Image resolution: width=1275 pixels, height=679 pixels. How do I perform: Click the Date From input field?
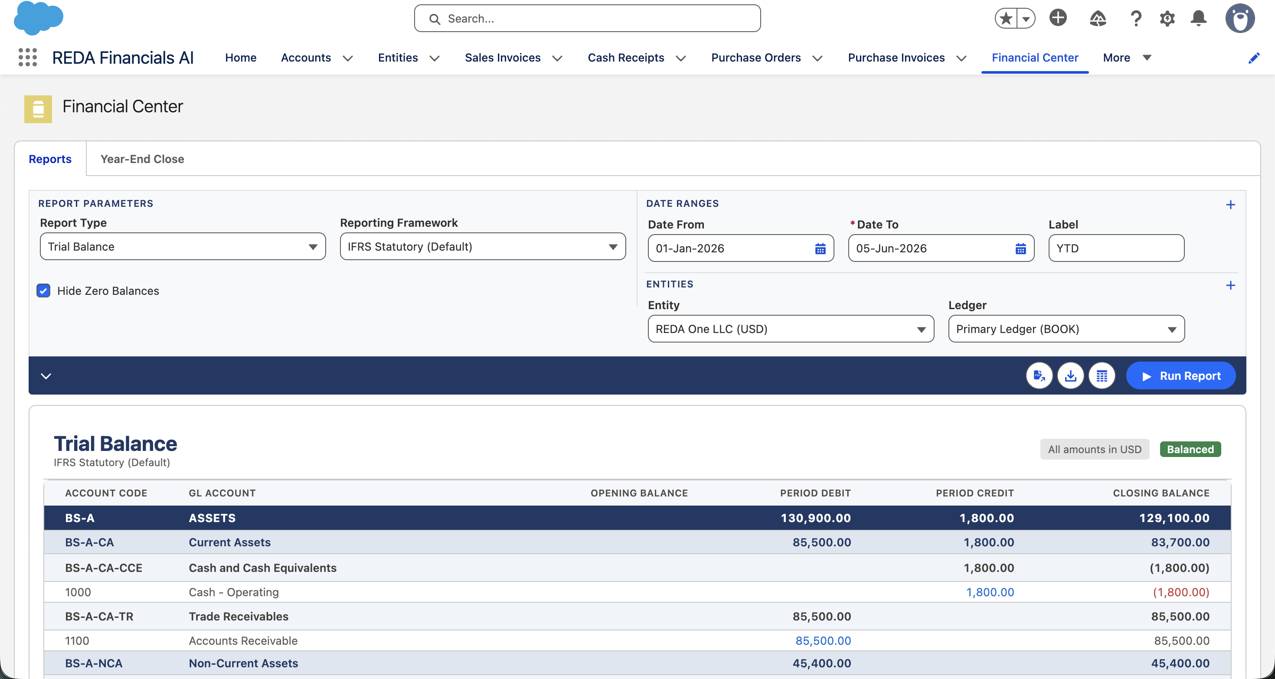coord(740,248)
